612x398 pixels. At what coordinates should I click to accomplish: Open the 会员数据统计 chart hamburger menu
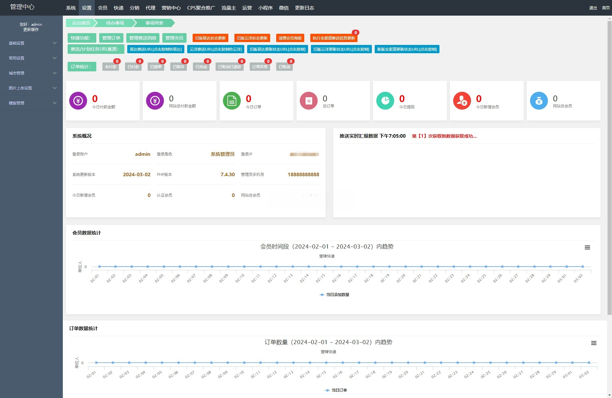587,247
